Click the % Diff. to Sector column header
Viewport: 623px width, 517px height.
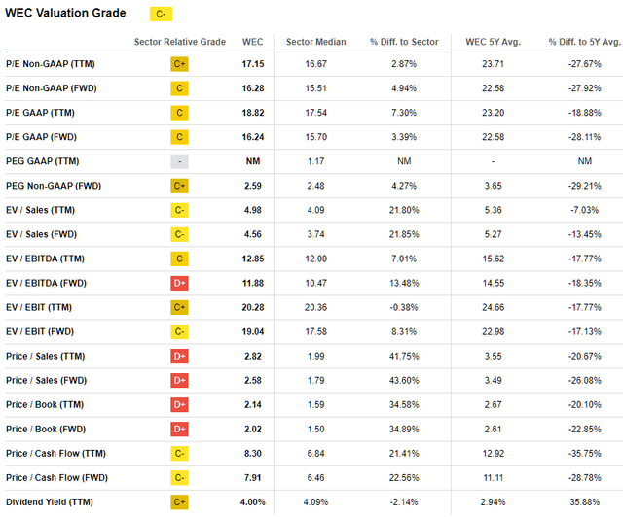coord(404,42)
